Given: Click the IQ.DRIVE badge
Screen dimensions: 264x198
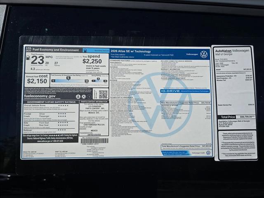Looking at the screenshot, I should click(170, 91).
